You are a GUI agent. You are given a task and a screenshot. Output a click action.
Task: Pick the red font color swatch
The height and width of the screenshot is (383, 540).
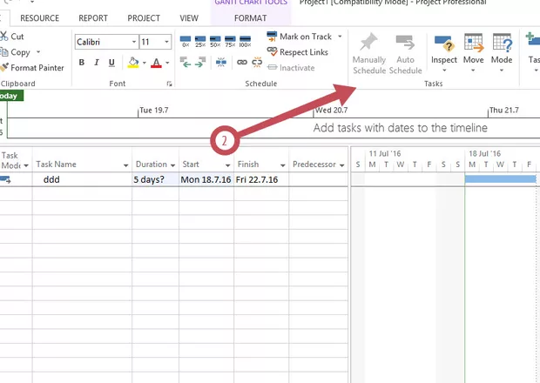(156, 63)
